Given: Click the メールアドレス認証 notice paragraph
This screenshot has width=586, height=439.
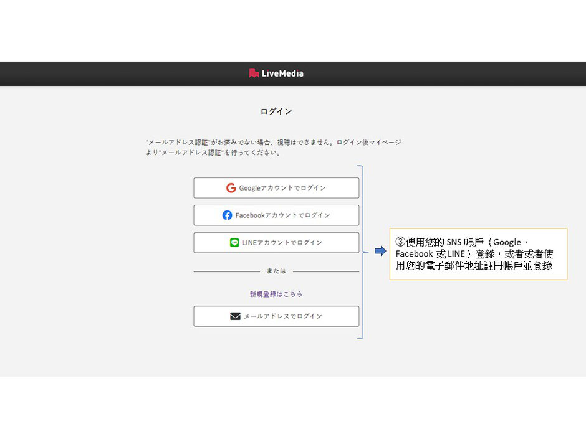Looking at the screenshot, I should pos(274,148).
